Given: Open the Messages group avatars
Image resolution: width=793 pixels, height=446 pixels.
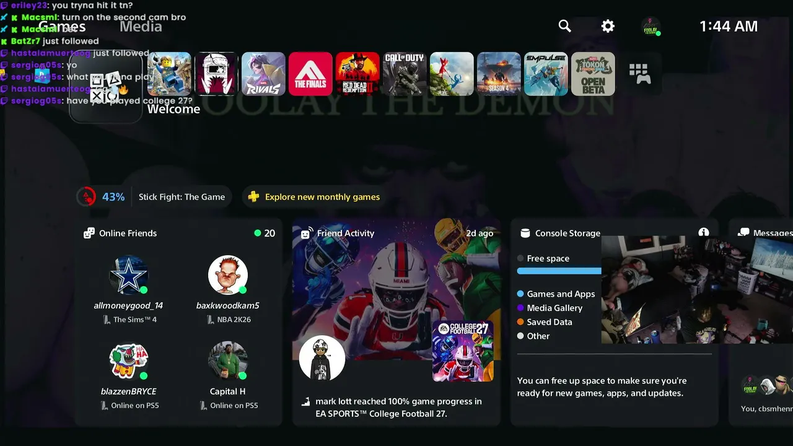Looking at the screenshot, I should [x=767, y=386].
